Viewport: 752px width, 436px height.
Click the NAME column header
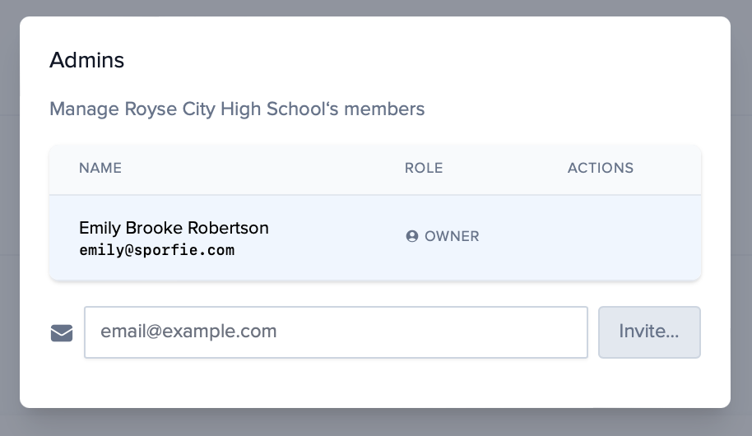point(100,168)
